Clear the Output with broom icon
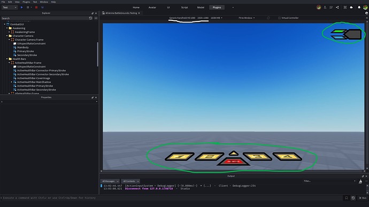The width and height of the screenshot is (369, 207). point(360,181)
